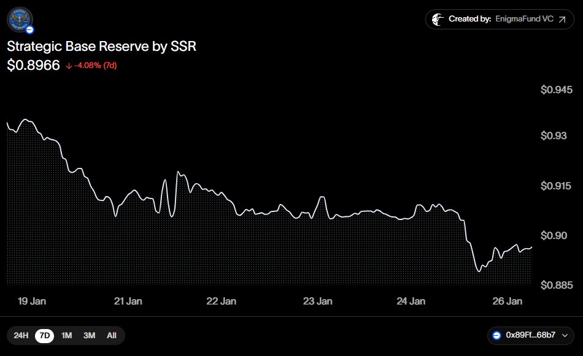Viewport: 583px width, 356px height.
Task: Click the chart's lowest dip near 26 Jan
Action: (479, 271)
